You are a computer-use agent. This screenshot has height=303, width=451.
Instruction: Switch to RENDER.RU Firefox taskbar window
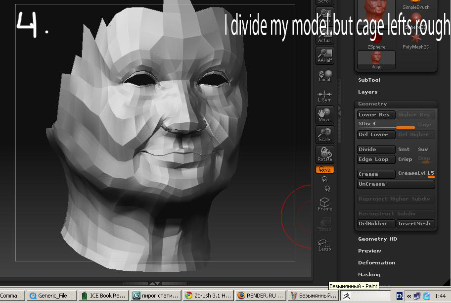tap(260, 296)
